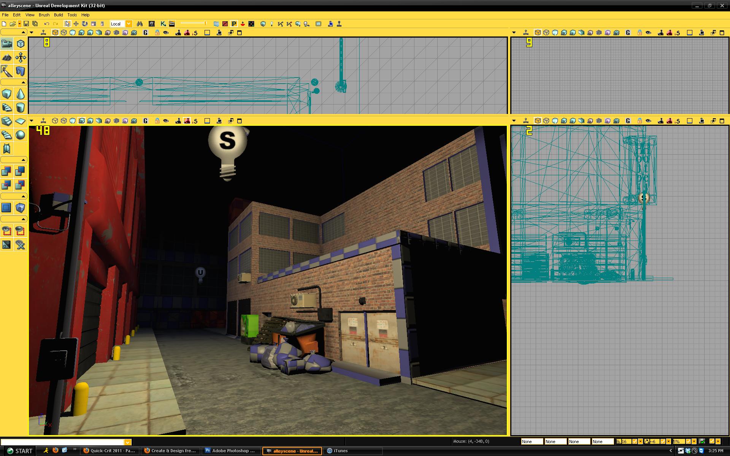Expand the drag grid size dropdown
The image size is (730, 456).
[641, 441]
